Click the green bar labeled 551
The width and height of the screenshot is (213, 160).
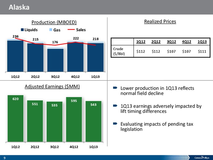(35, 121)
